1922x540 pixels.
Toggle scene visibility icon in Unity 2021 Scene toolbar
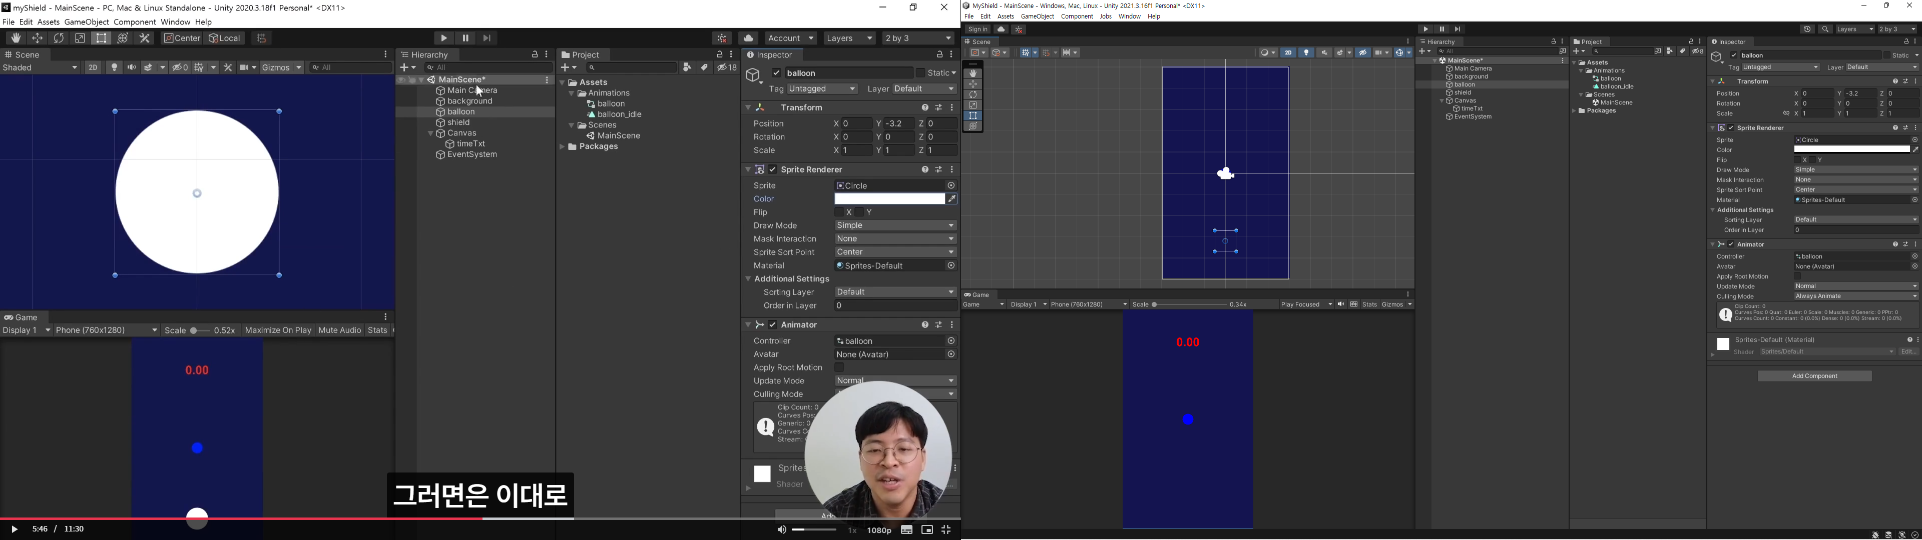click(x=1363, y=53)
